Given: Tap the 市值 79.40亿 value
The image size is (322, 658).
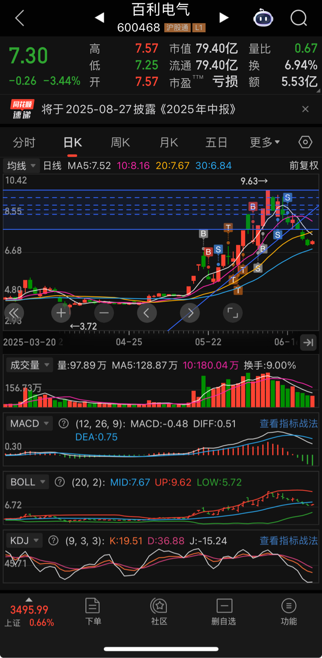Looking at the screenshot, I should pos(203,49).
